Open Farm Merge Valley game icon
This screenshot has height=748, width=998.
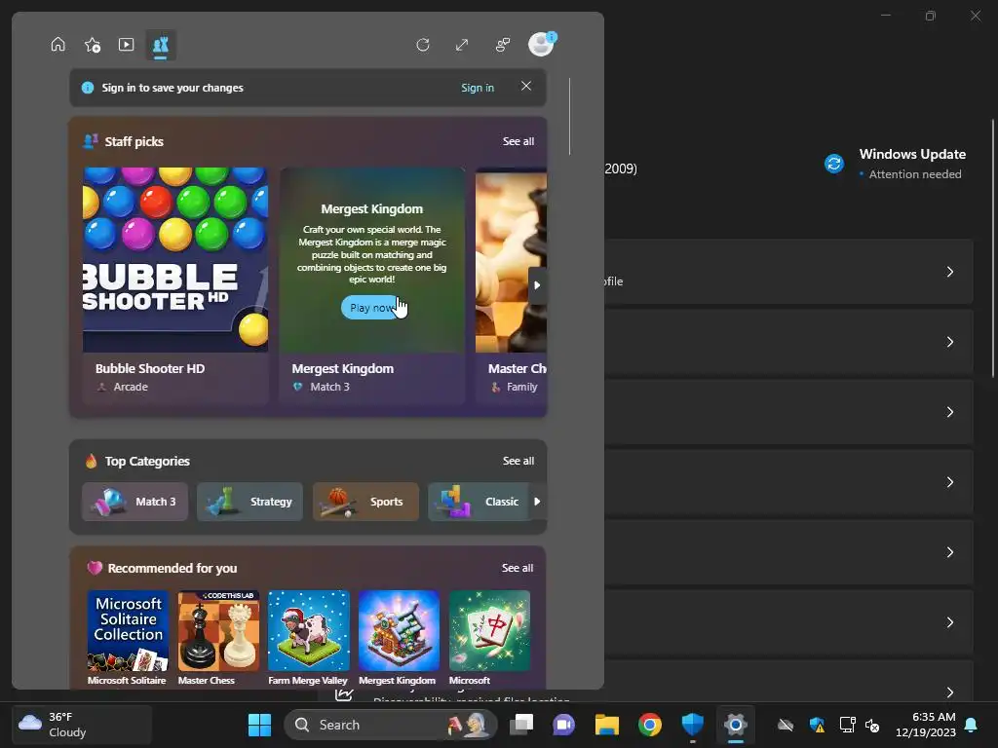(309, 630)
